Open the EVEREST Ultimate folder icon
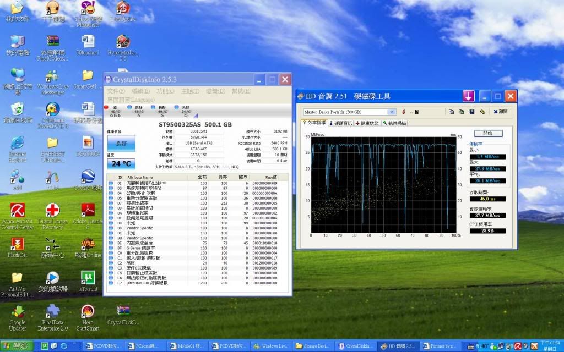 pos(52,150)
